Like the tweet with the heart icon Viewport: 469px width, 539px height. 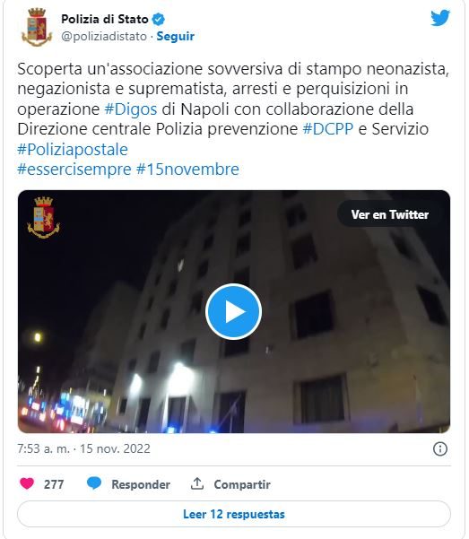(x=27, y=483)
